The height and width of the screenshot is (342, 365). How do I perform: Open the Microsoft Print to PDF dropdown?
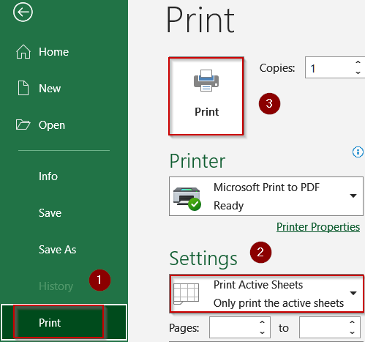(266, 196)
